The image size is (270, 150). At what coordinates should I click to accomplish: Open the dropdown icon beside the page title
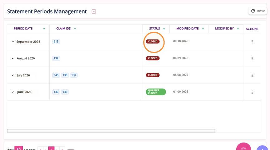[94, 11]
